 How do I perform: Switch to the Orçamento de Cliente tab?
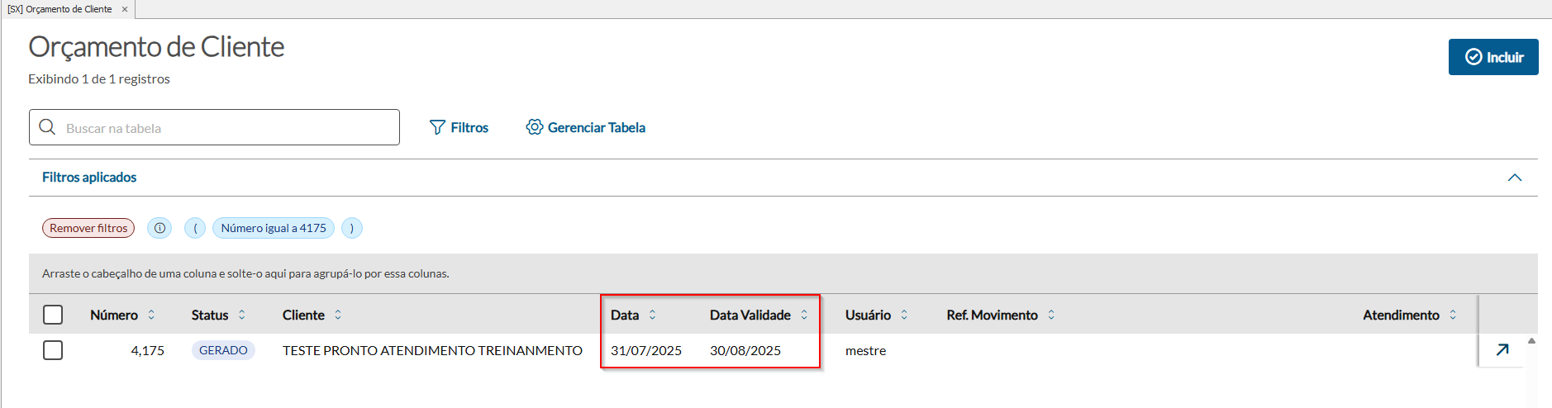point(60,9)
